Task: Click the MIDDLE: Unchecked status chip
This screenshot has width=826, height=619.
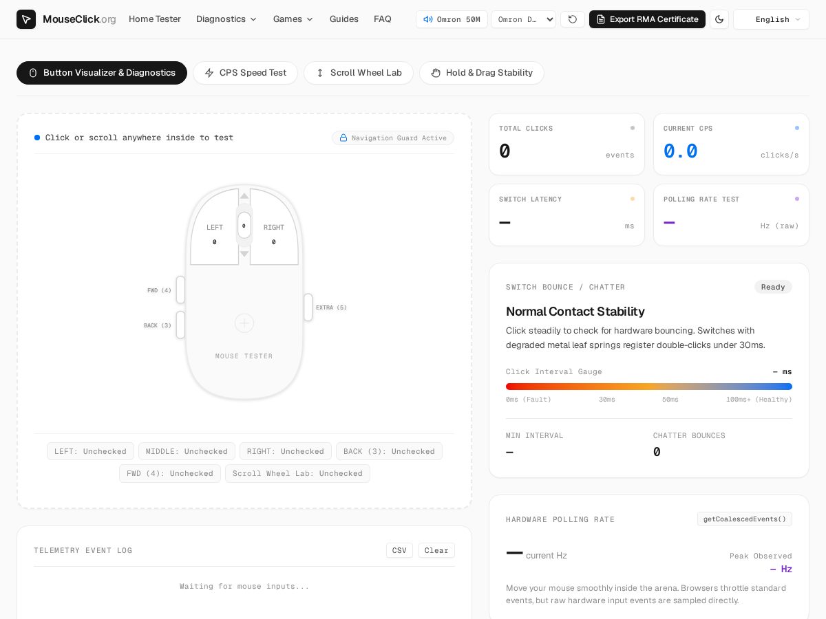Action: click(187, 451)
